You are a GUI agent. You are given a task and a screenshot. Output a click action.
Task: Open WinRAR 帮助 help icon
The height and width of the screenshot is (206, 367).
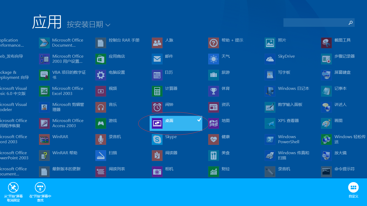point(44,156)
